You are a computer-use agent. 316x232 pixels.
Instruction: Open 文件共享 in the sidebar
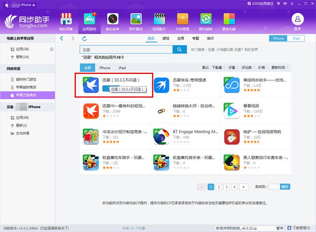click(x=23, y=133)
